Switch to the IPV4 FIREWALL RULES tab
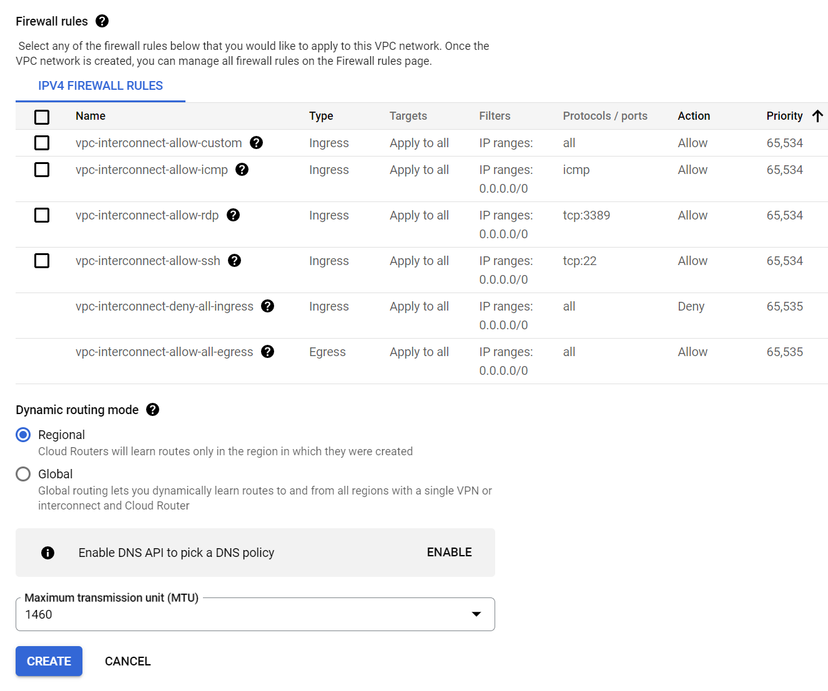Screen dimensions: 828x691 coord(100,85)
